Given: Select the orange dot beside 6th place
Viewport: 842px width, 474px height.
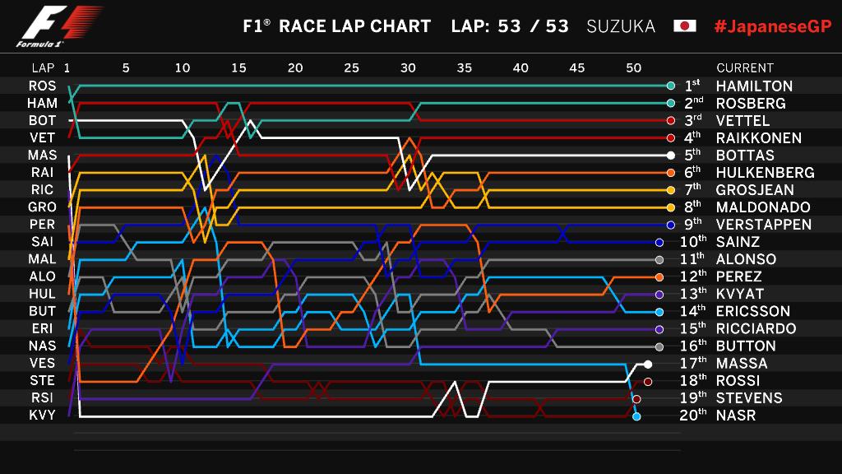Looking at the screenshot, I should click(x=671, y=173).
